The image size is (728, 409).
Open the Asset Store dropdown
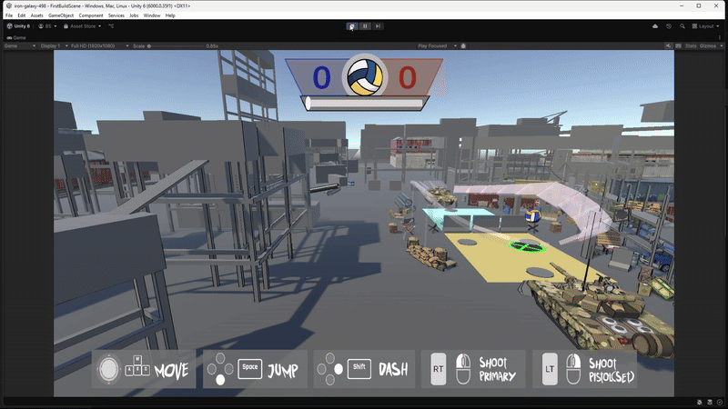83,26
